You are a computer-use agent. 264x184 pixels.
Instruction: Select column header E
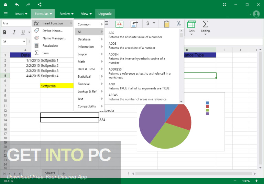(224, 50)
